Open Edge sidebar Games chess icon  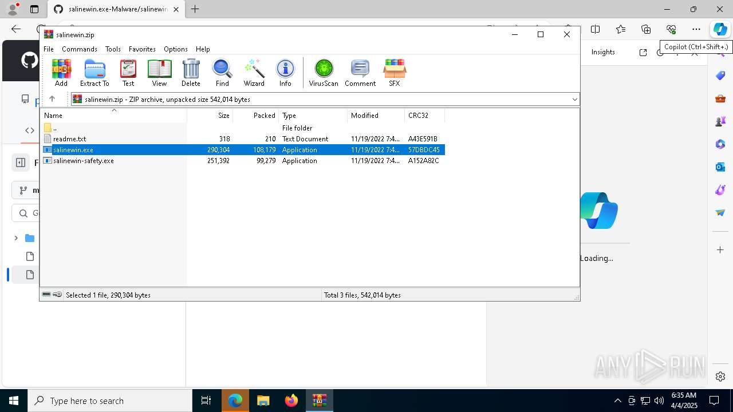click(720, 121)
